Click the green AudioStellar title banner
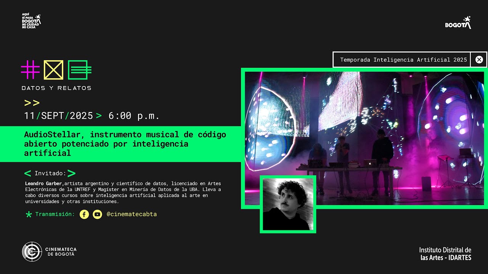The width and height of the screenshot is (488, 274). 122,144
